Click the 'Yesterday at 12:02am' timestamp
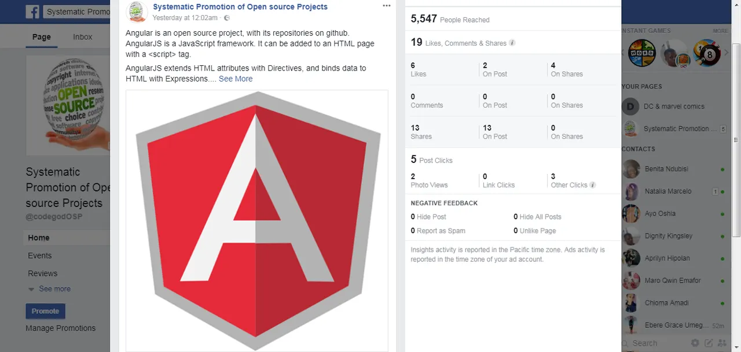 (185, 18)
